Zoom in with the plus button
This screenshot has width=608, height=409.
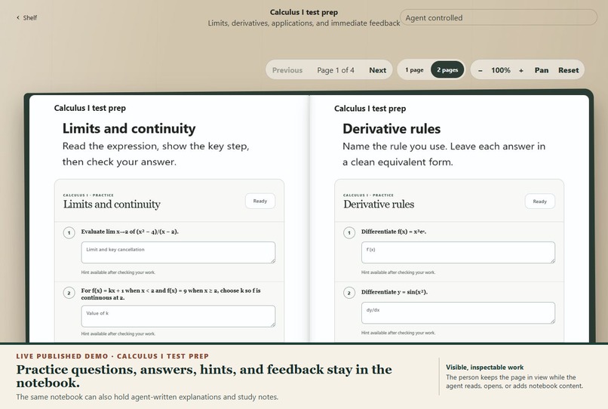click(521, 70)
